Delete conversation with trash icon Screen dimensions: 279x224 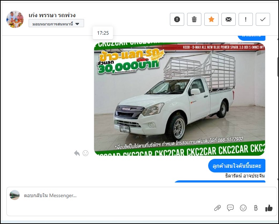click(194, 19)
